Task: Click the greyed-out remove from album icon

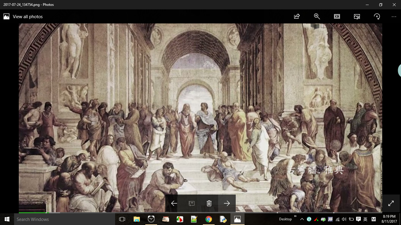Action: click(x=191, y=203)
